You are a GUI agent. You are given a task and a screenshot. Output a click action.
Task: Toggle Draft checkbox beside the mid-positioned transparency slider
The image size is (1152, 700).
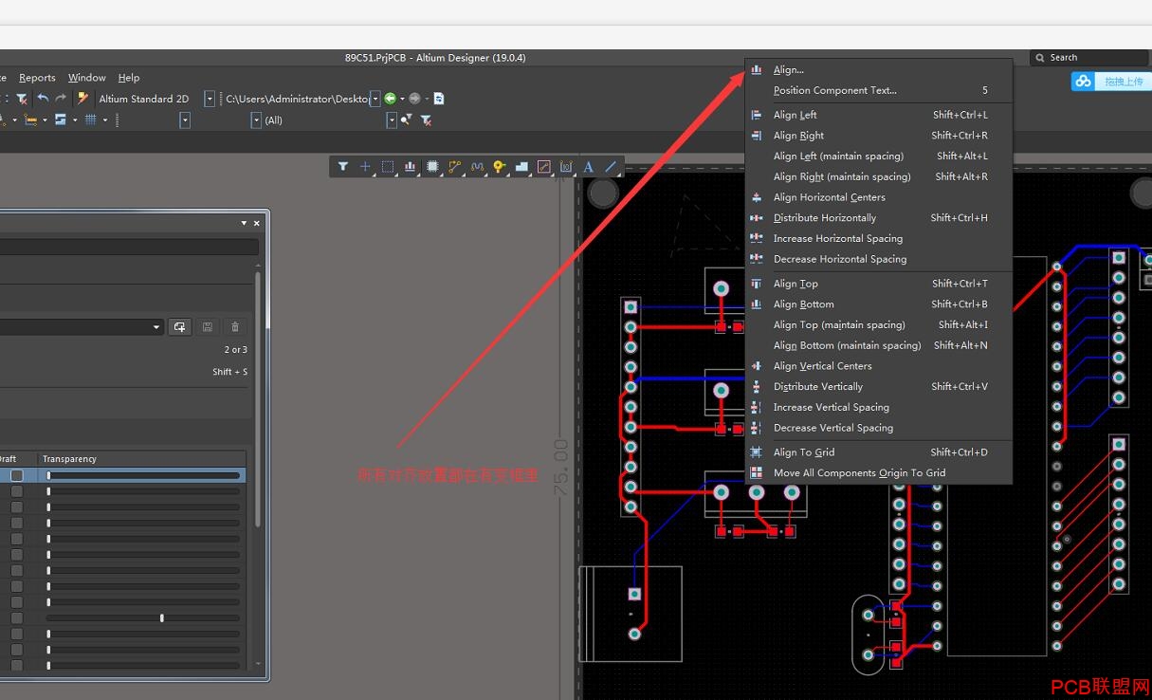16,618
